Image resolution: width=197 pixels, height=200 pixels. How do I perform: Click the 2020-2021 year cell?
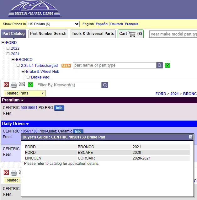[161, 158]
